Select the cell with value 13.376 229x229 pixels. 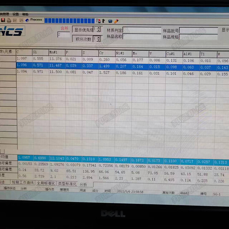[x=57, y=59]
